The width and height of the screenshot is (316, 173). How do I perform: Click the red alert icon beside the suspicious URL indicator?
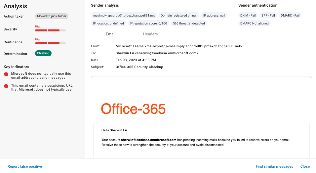6,86
